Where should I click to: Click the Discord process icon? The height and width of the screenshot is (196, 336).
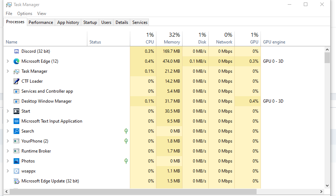point(16,51)
